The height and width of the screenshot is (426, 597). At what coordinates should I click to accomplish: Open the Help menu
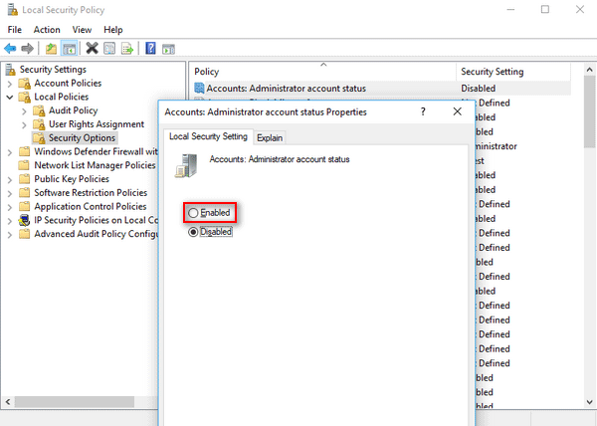(113, 30)
